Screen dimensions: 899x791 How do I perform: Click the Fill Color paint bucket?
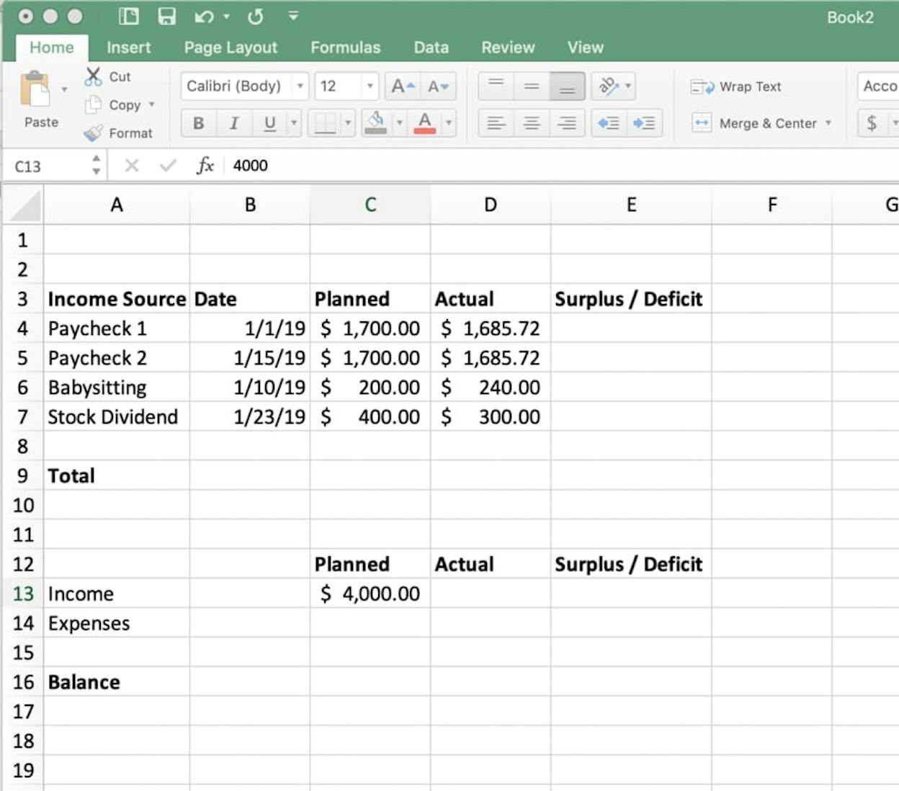pyautogui.click(x=375, y=123)
